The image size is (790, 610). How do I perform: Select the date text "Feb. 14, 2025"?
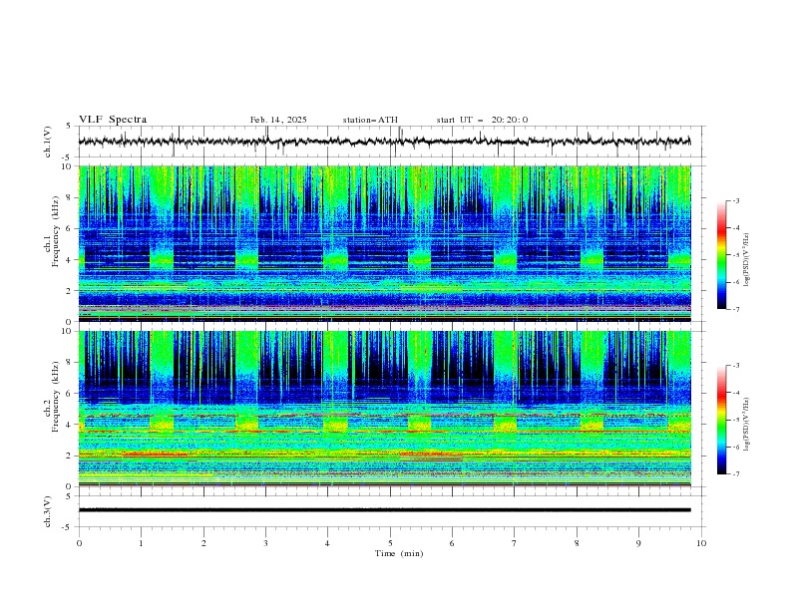click(x=278, y=120)
